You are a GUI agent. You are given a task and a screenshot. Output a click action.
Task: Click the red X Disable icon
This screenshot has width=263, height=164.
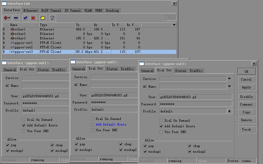point(33,18)
